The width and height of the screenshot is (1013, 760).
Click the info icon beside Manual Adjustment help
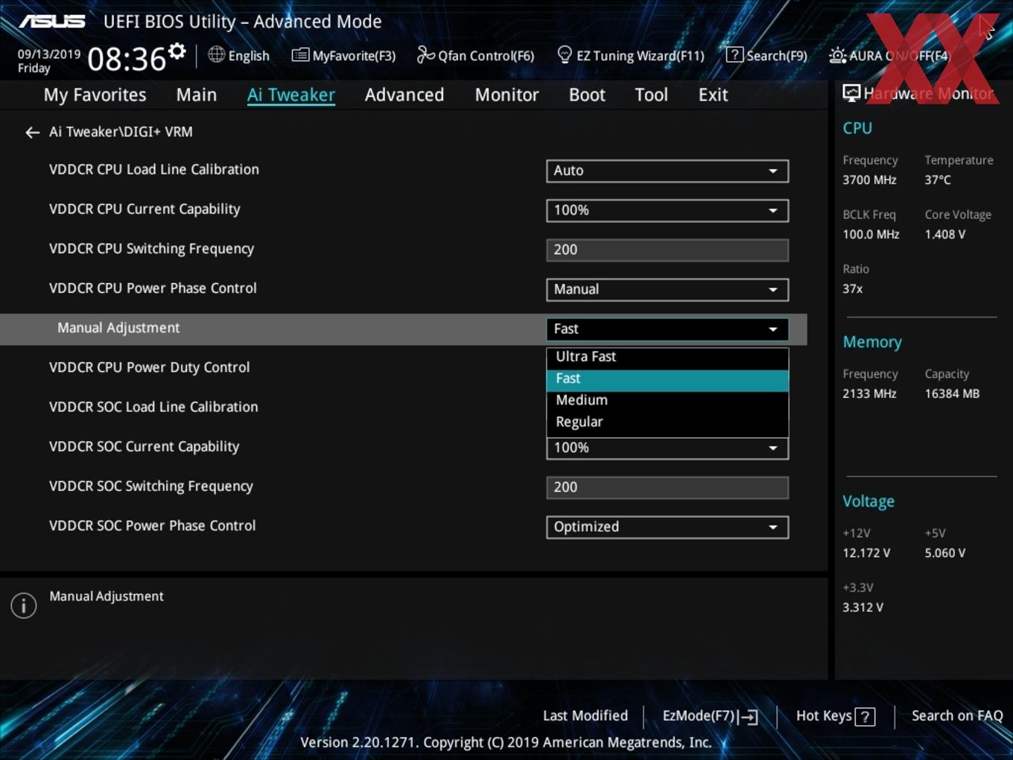[x=24, y=606]
